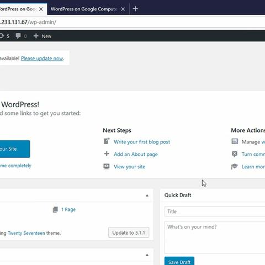Click Write your first blog post
This screenshot has height=265, width=265.
(142, 142)
